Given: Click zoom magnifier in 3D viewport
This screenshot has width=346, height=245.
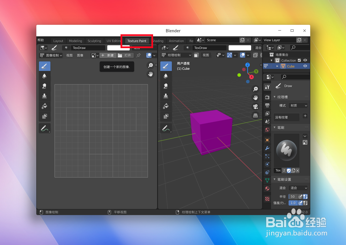Looking at the screenshot, I should pos(255,89).
